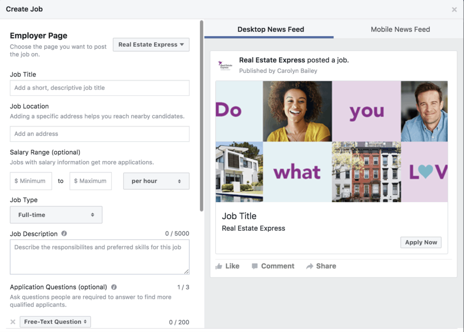Expand the Full-time job type dropdown
The height and width of the screenshot is (332, 464).
(x=56, y=215)
